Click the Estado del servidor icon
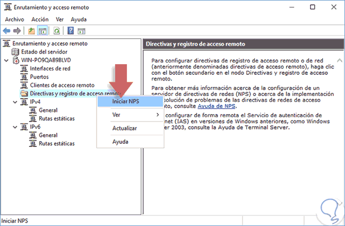Image resolution: width=345 pixels, height=226 pixels. [15, 52]
